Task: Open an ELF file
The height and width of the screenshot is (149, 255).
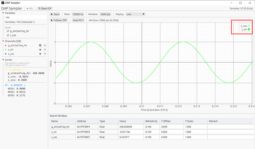Action: pyautogui.click(x=45, y=9)
